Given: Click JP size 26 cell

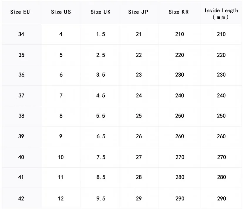Looking at the screenshot, I should click(x=139, y=136).
